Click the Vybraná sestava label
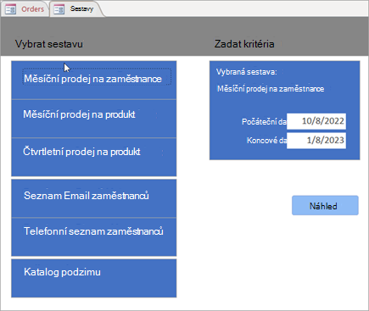Screen dimensions: 369x311 (x=247, y=72)
